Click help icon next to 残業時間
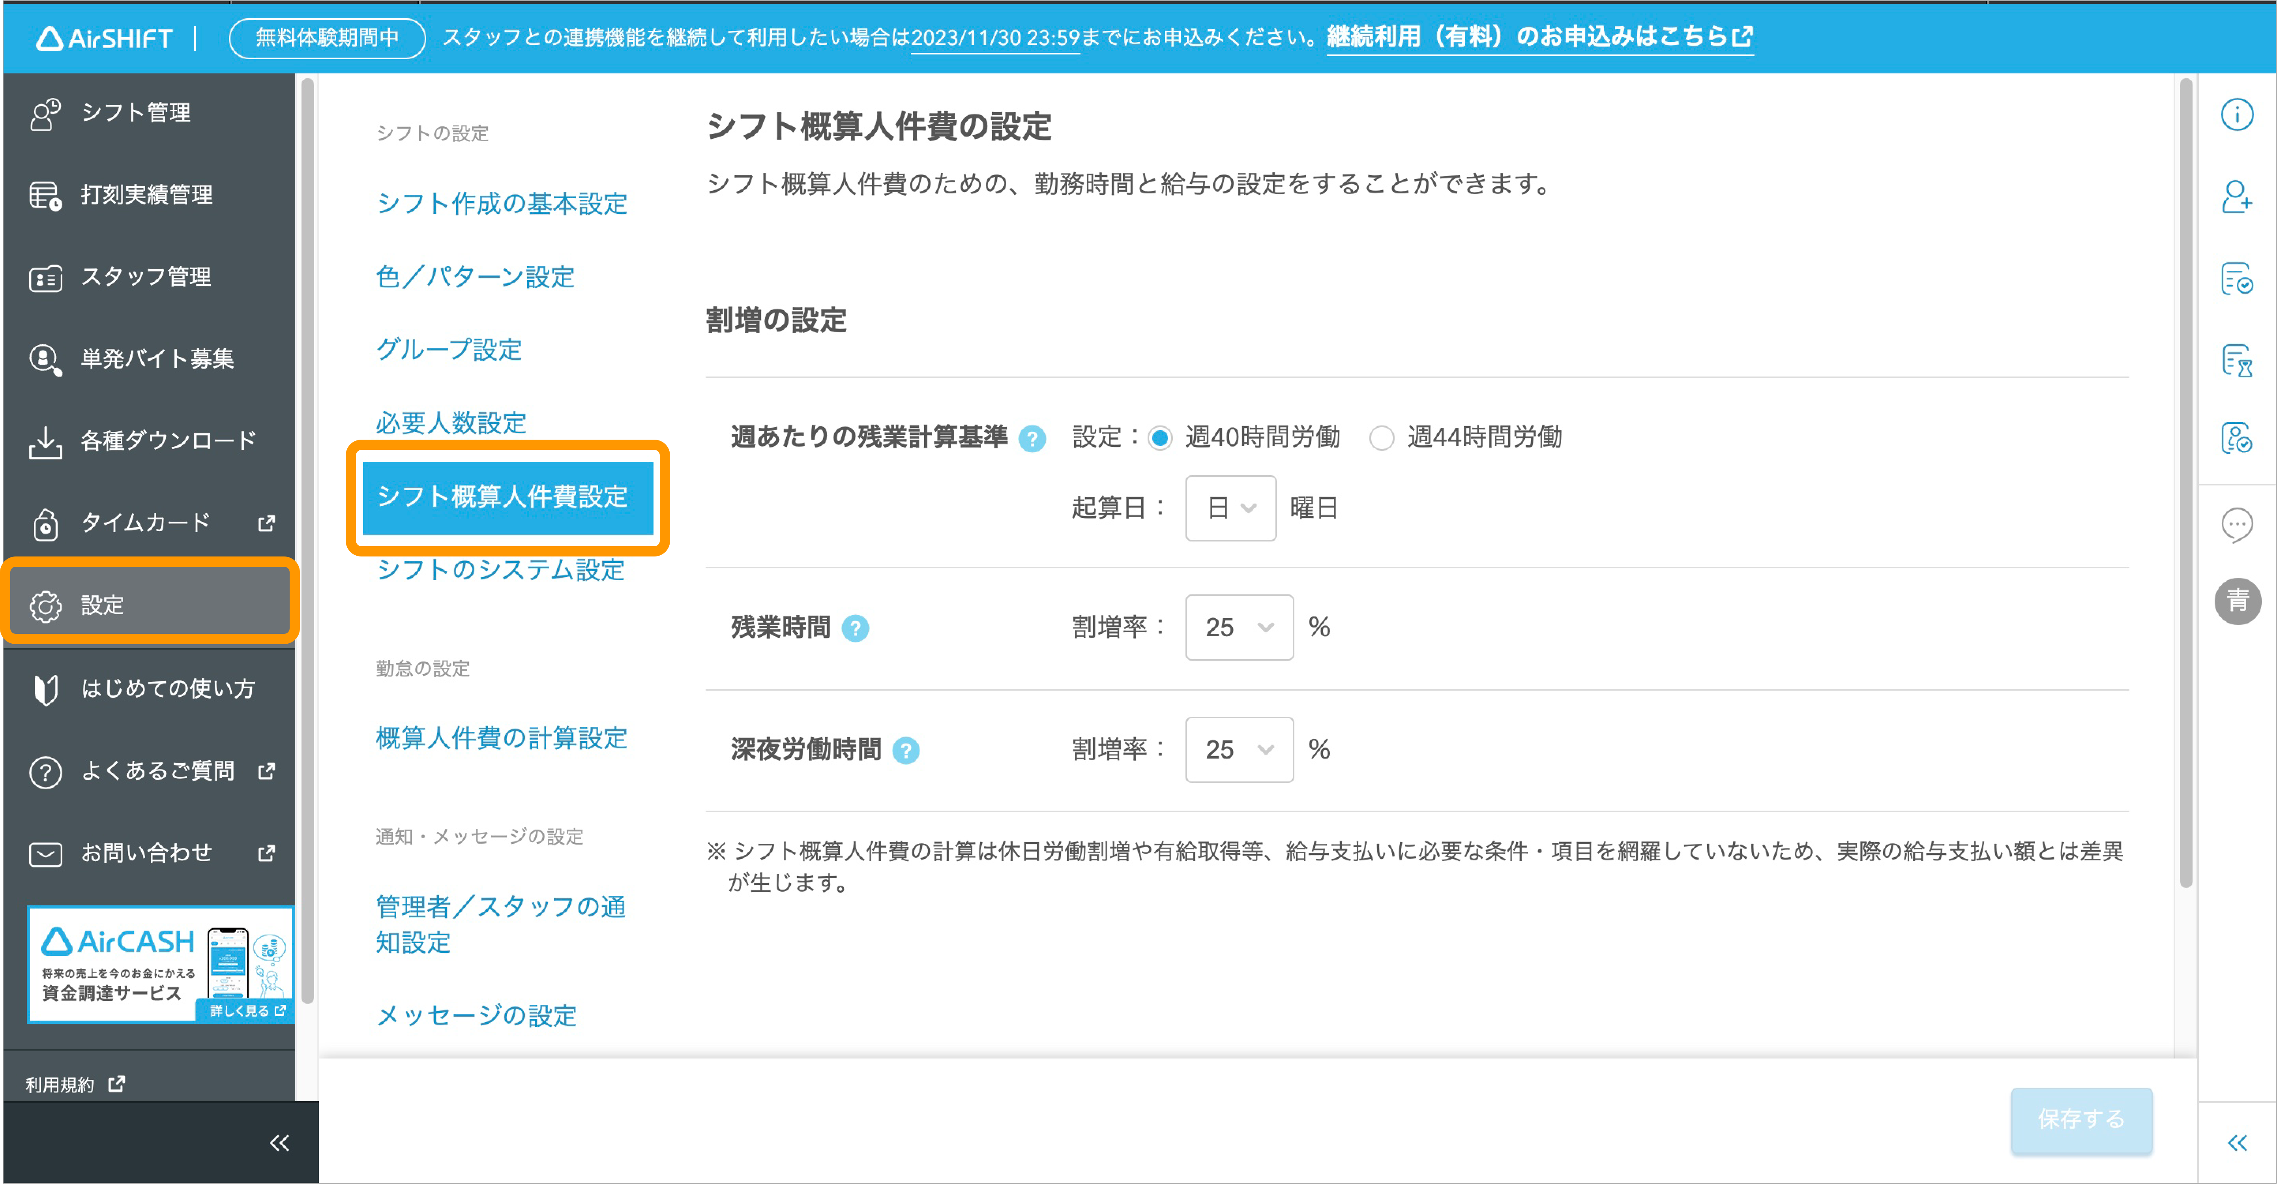 855,629
